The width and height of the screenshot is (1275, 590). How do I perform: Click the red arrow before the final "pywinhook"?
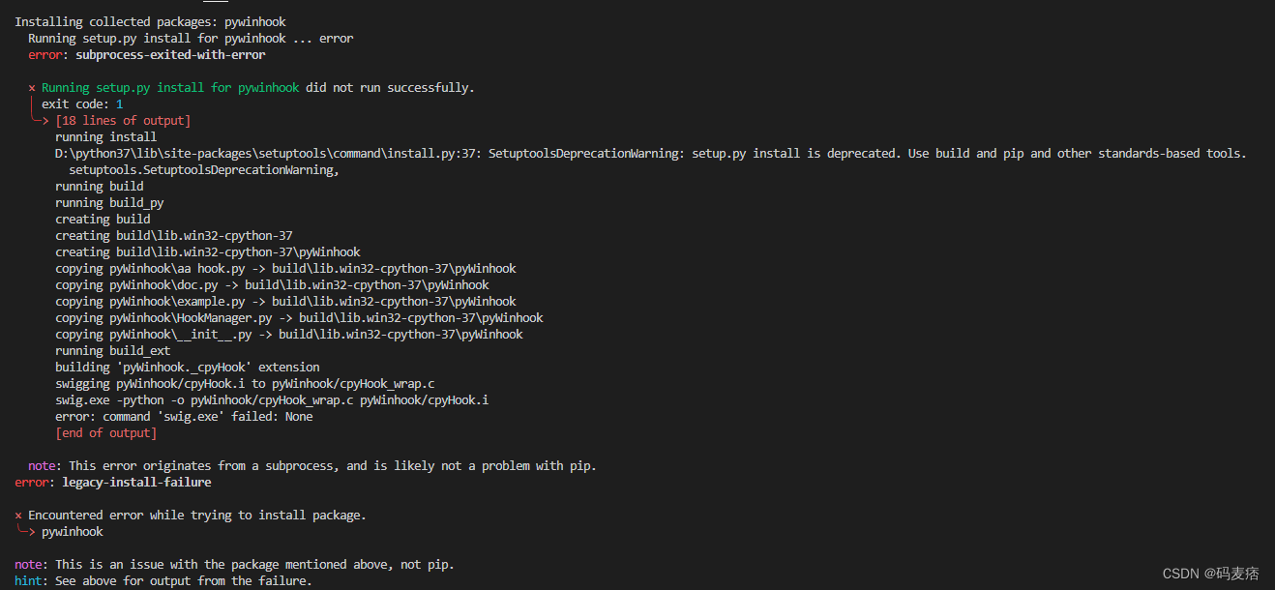(27, 532)
